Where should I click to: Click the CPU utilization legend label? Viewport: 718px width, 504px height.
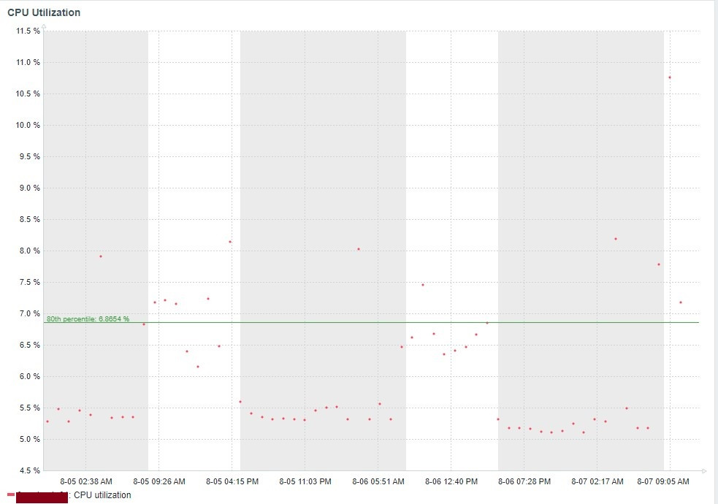(x=102, y=495)
